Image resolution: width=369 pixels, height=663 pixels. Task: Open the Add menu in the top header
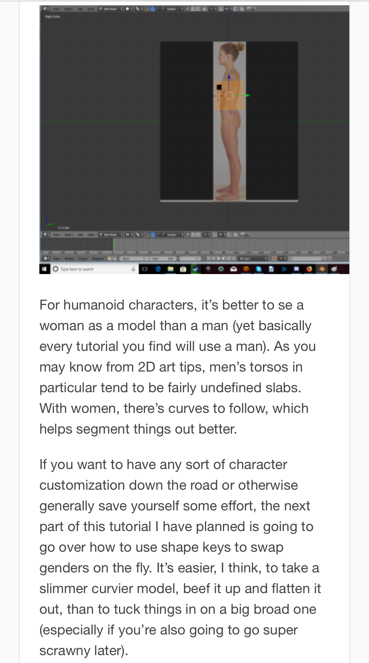pos(80,9)
